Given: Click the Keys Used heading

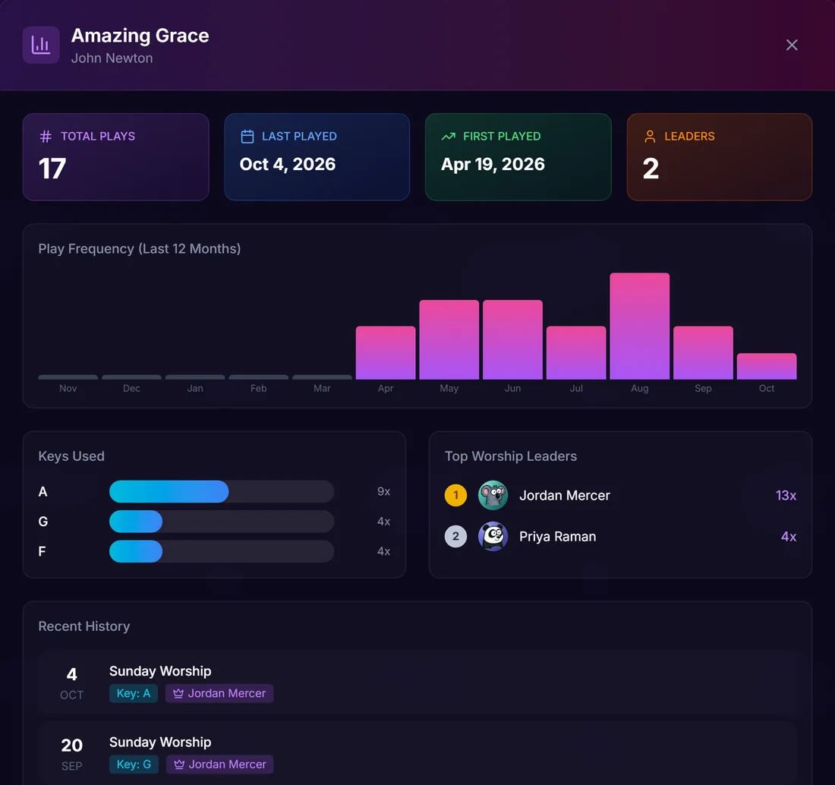Looking at the screenshot, I should tap(71, 456).
